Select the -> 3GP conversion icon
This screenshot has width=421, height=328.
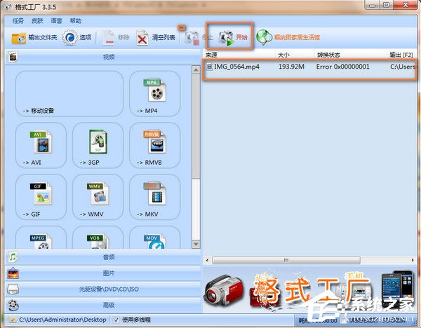tap(98, 145)
